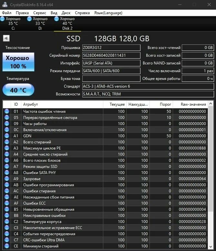Open the Диск menu
This screenshot has height=251, width=216.
tap(66, 13)
